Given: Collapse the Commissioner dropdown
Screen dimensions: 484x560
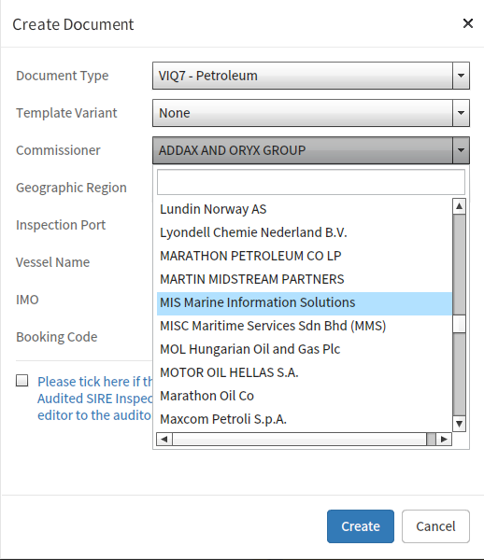Looking at the screenshot, I should [311, 150].
